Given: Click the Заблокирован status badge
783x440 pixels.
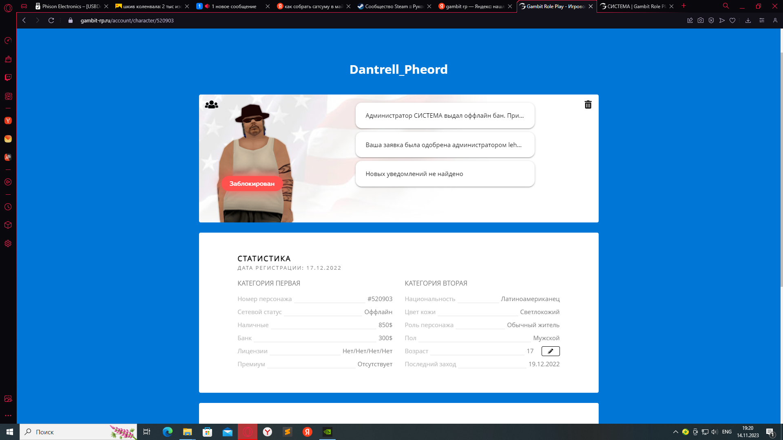Looking at the screenshot, I should pyautogui.click(x=252, y=184).
